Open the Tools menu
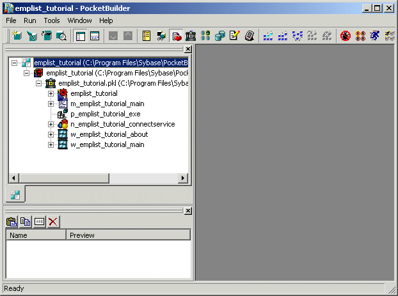 (52, 20)
